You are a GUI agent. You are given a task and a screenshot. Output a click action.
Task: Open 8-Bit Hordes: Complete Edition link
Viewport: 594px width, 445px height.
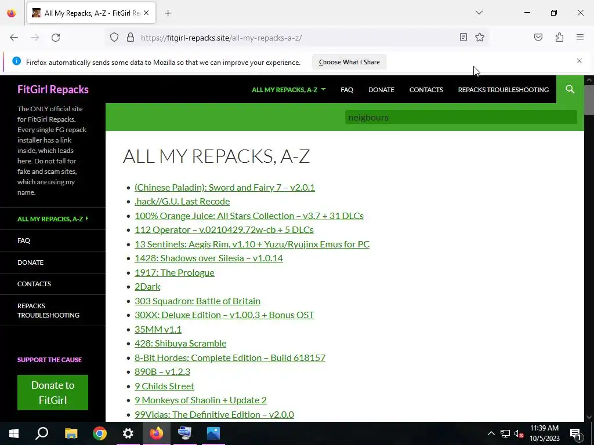[230, 358]
